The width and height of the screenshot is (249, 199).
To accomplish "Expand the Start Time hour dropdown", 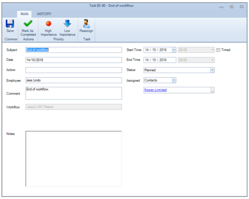I will (212, 50).
